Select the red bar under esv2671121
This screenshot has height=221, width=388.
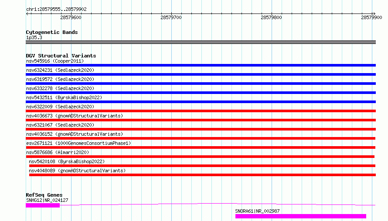pyautogui.click(x=201, y=147)
